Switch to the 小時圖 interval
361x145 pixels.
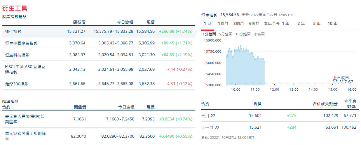(259, 34)
